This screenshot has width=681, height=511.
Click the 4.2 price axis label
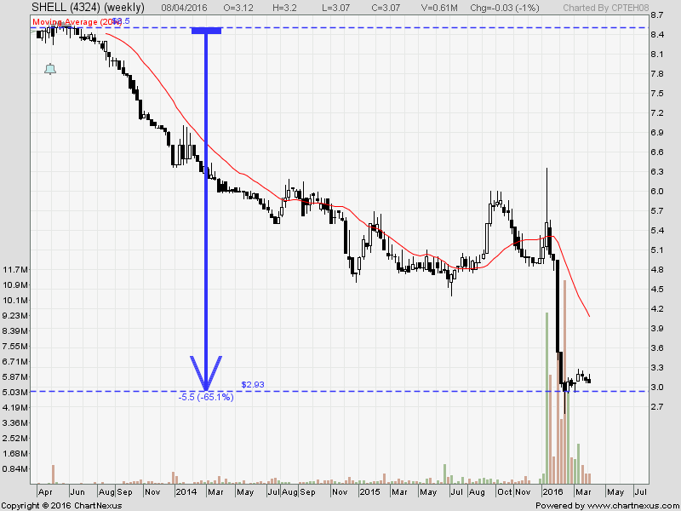pyautogui.click(x=657, y=308)
